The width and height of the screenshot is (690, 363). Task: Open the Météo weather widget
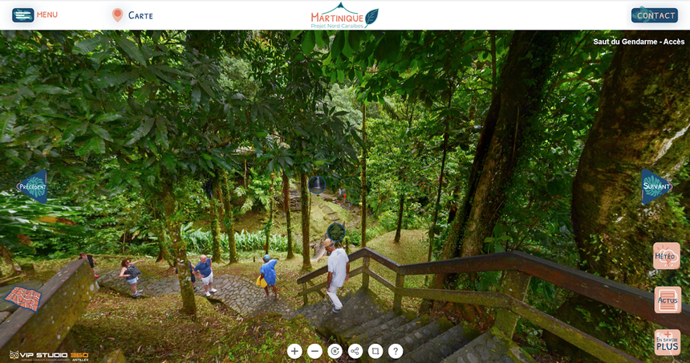(667, 256)
